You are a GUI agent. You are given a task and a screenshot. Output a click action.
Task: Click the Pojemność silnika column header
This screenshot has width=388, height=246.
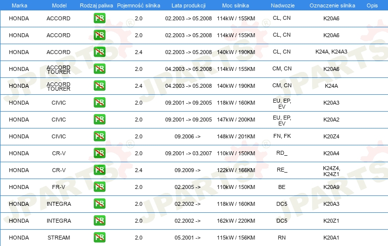[138, 5]
